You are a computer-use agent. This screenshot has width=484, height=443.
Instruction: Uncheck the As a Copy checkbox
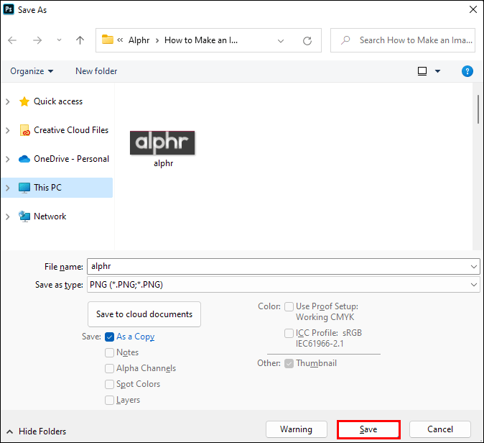[x=110, y=337]
